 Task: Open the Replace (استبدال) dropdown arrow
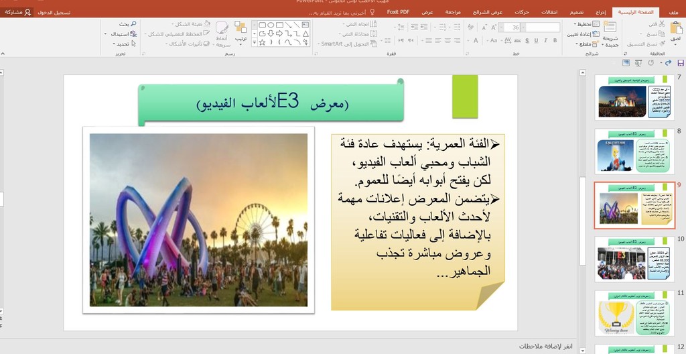coord(105,34)
